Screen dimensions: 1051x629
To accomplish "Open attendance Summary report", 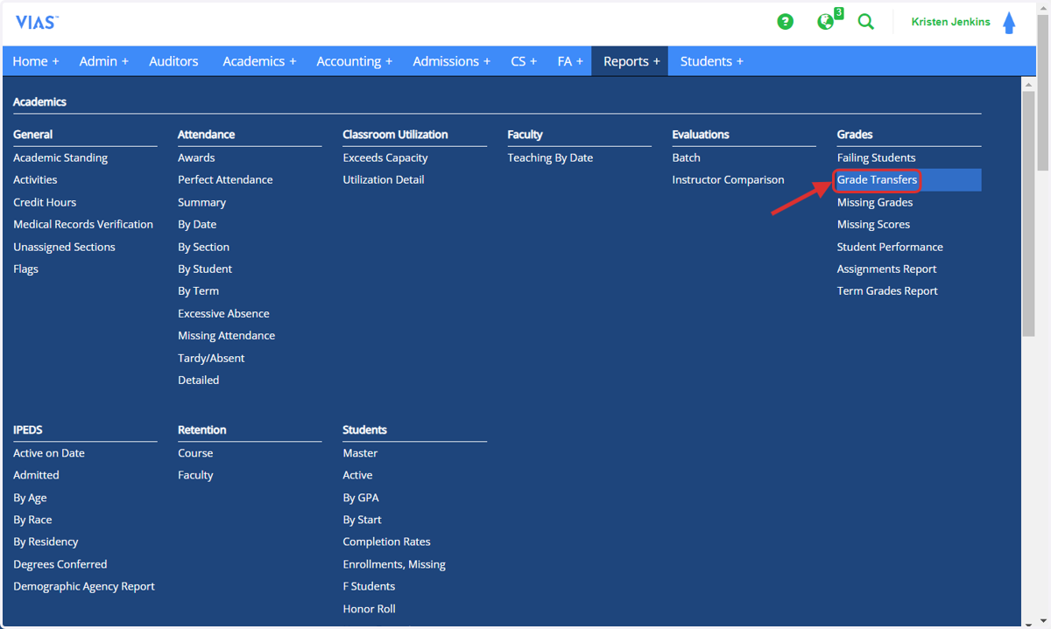I will click(201, 202).
